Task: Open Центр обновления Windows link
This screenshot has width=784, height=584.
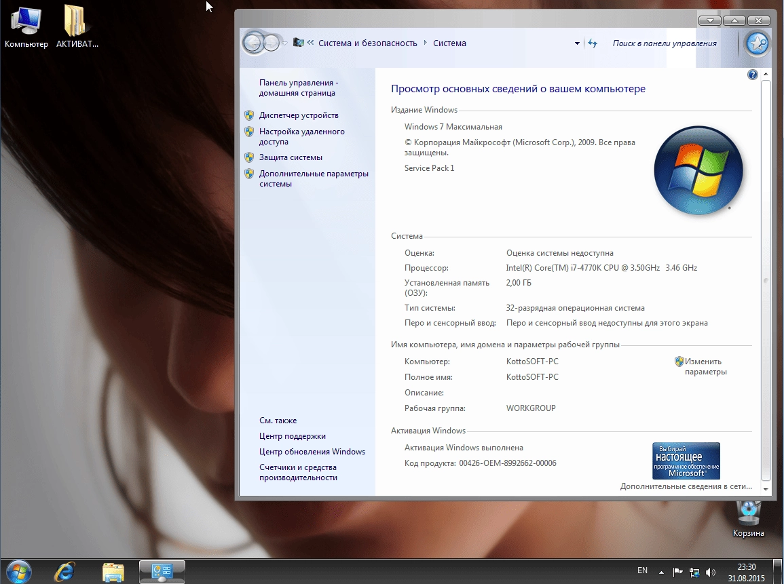Action: pyautogui.click(x=312, y=452)
